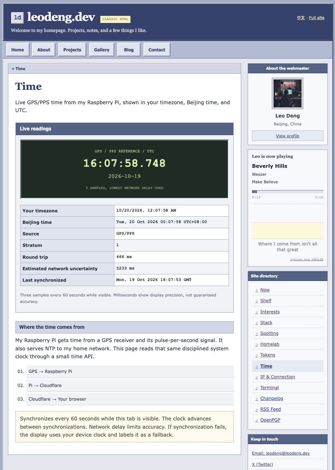Click the Stratum row label

(x=32, y=245)
